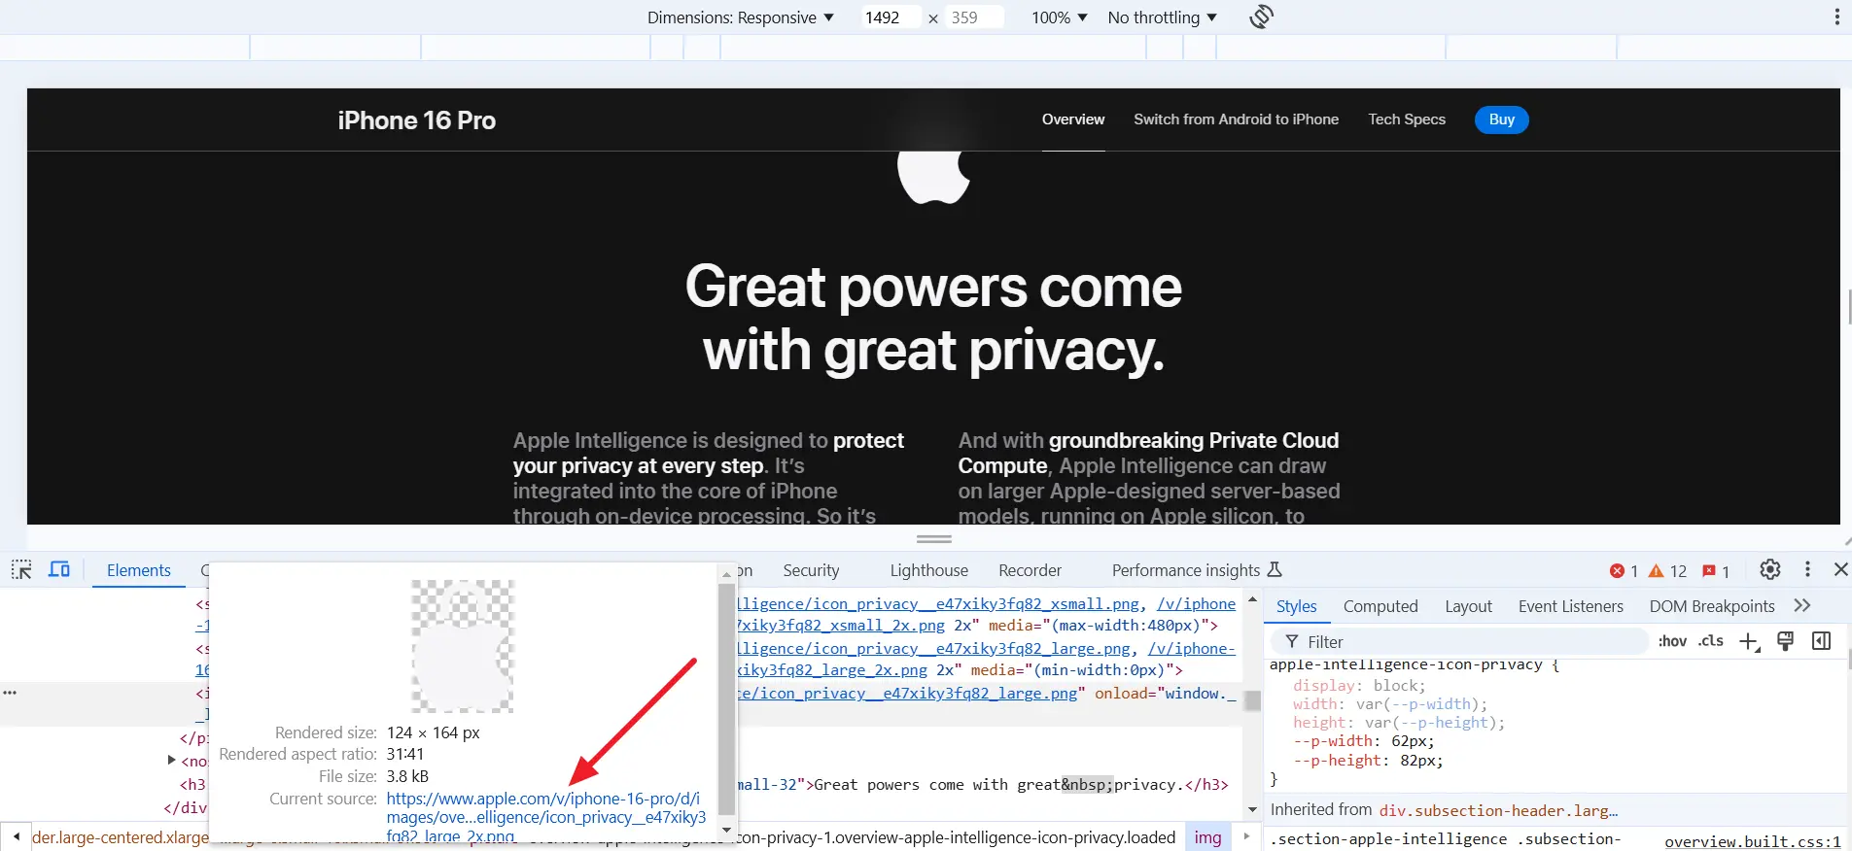Show more styles pane tabs chevron
This screenshot has height=851, width=1852.
coord(1802,606)
